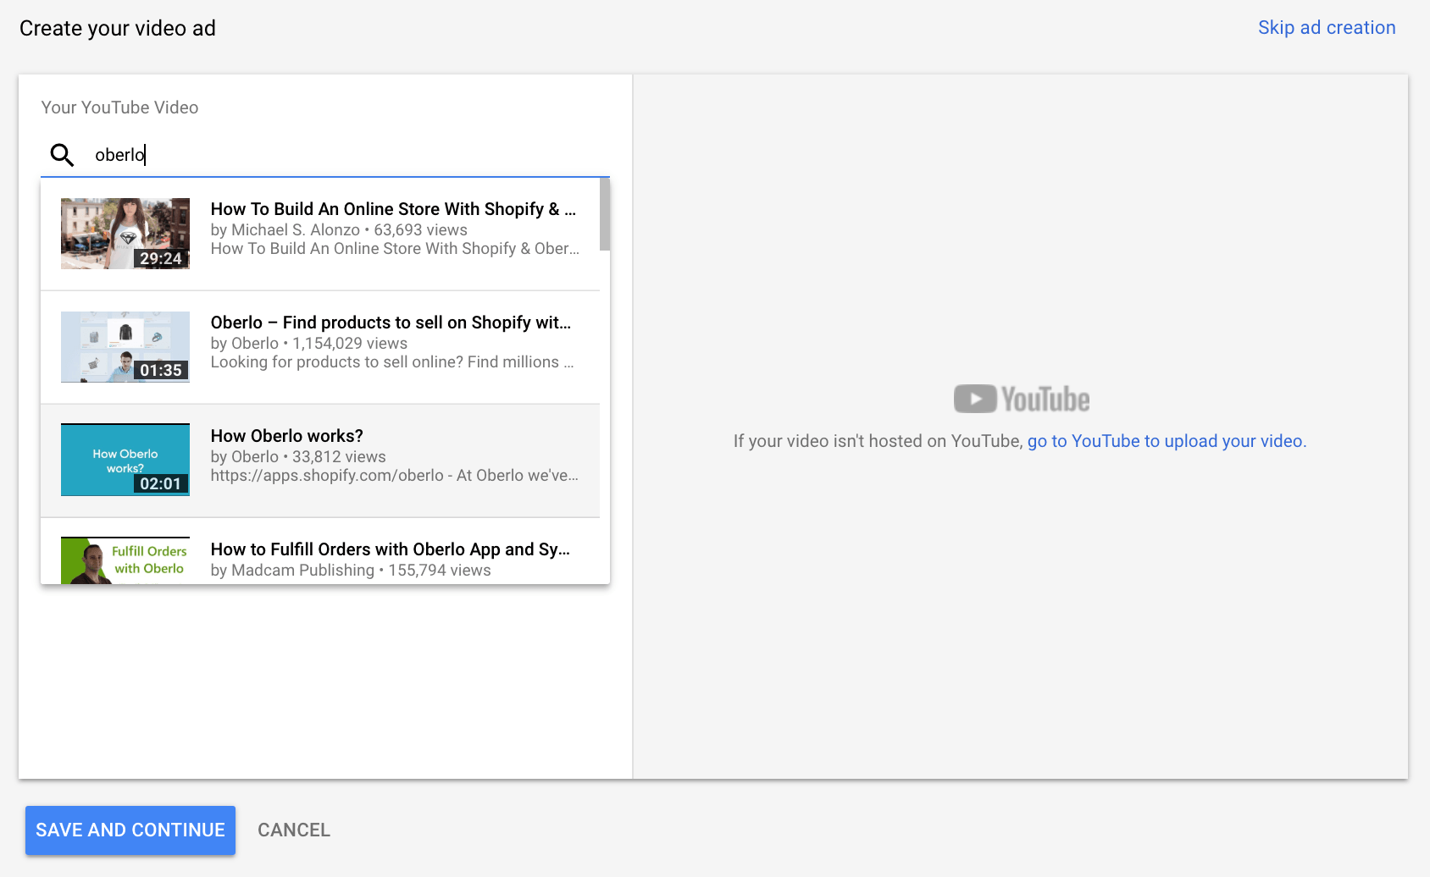This screenshot has height=877, width=1430.
Task: Choose 'Oberlo – Find products to sell' title
Action: tap(391, 323)
